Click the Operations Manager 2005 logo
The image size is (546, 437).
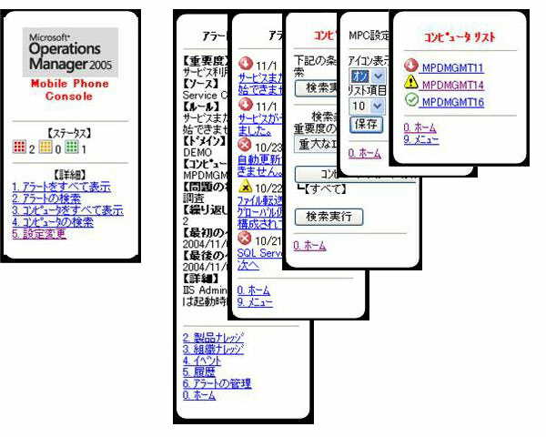pyautogui.click(x=71, y=52)
